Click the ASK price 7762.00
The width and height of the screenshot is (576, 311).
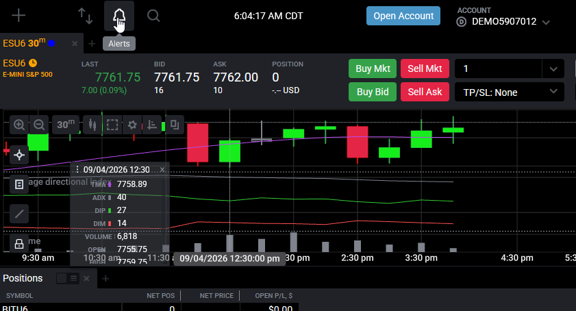(236, 77)
